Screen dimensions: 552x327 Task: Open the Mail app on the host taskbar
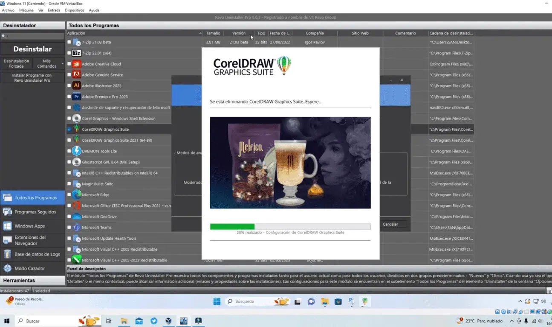(x=139, y=321)
